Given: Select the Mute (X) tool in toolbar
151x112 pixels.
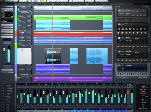Looking at the screenshot, I should 58,1.
